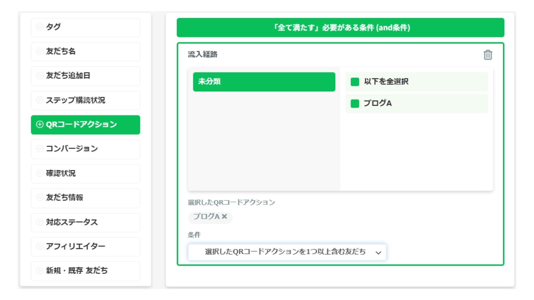The image size is (534, 300).
Task: Click the plus icon beside 友だち追加日
Action: [x=40, y=76]
